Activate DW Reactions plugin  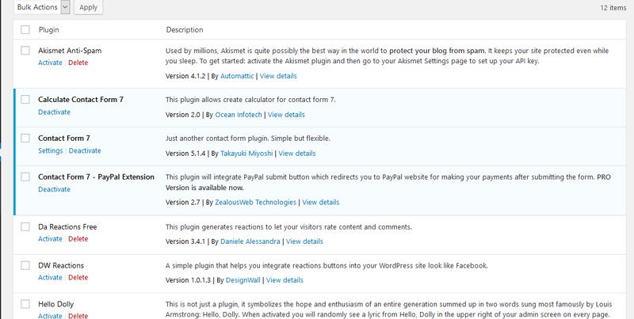click(50, 278)
